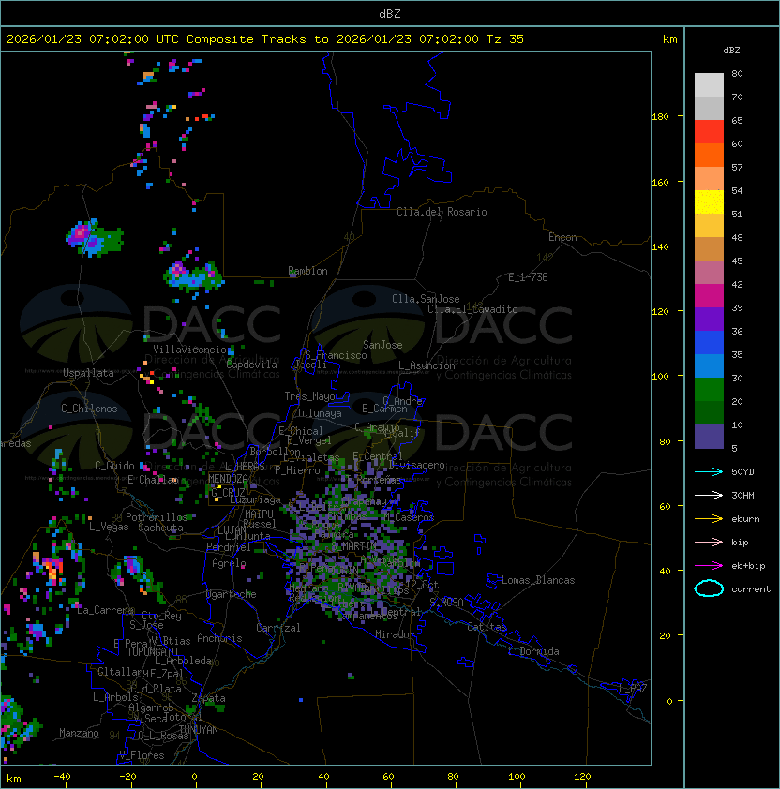The width and height of the screenshot is (780, 789).
Task: Click the TUNUYAN label
Action: (199, 730)
